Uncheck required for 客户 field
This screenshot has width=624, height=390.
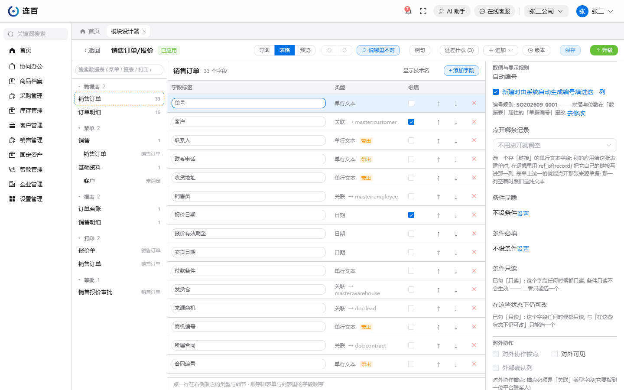411,122
